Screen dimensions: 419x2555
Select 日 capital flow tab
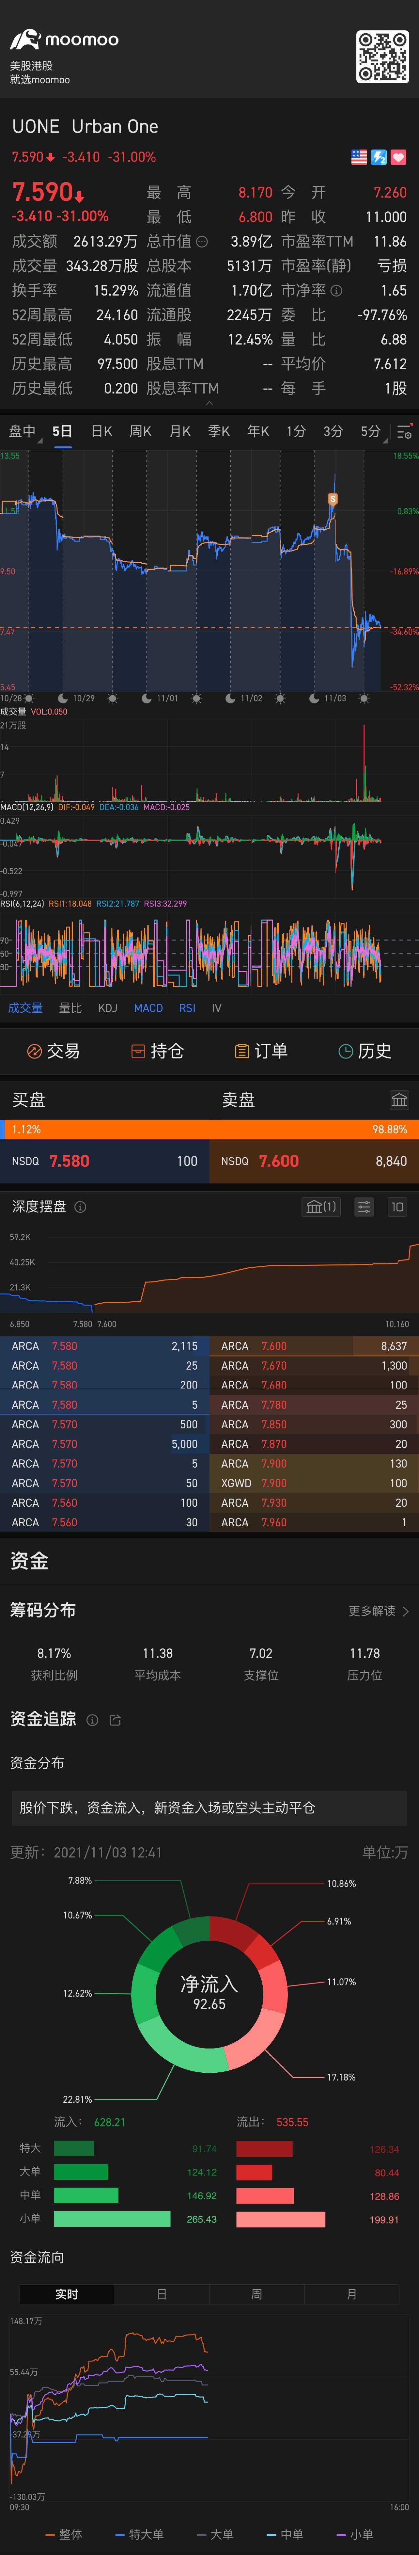click(x=162, y=2294)
